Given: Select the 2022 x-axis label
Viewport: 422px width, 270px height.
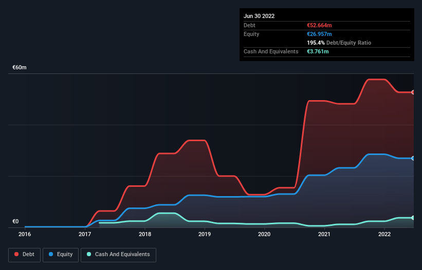Looking at the screenshot, I should click(384, 234).
